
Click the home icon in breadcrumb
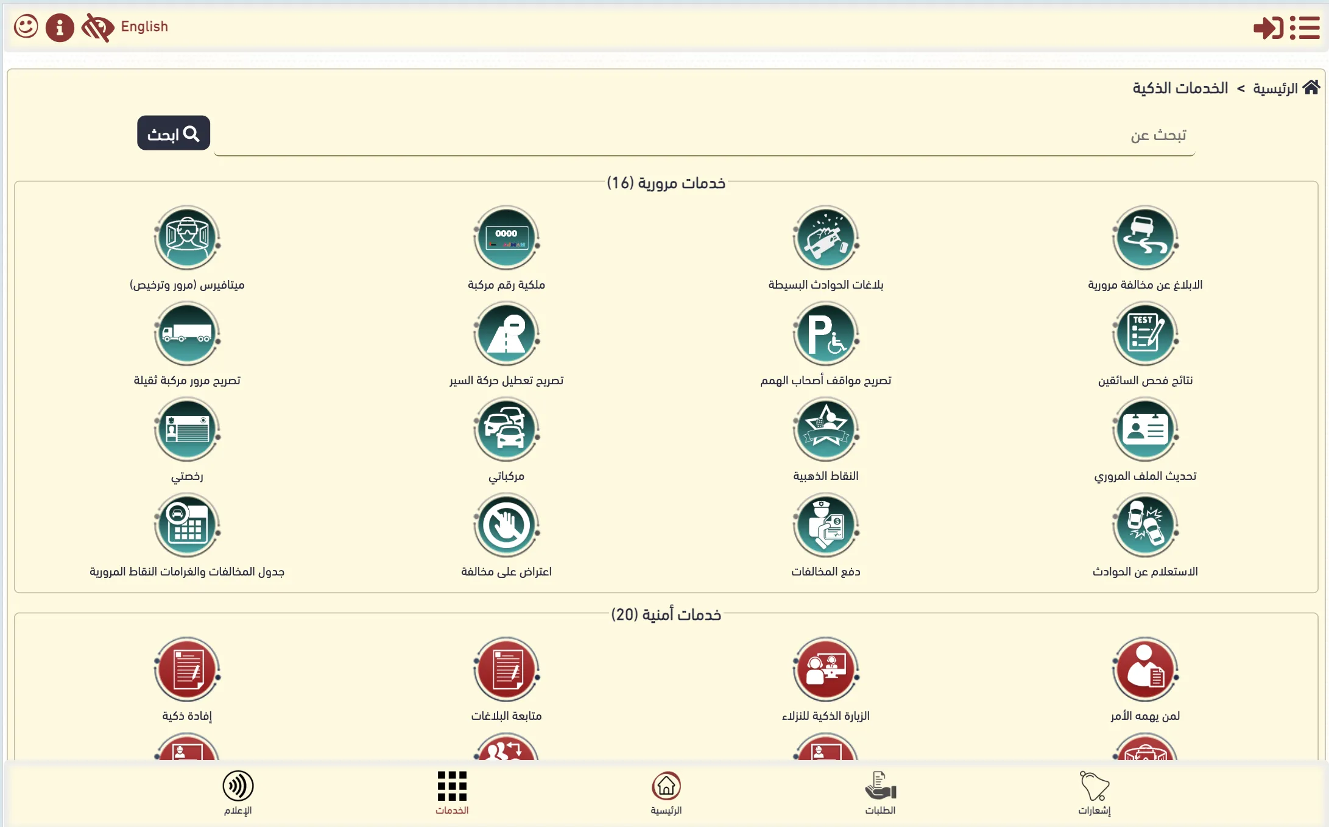click(1311, 87)
